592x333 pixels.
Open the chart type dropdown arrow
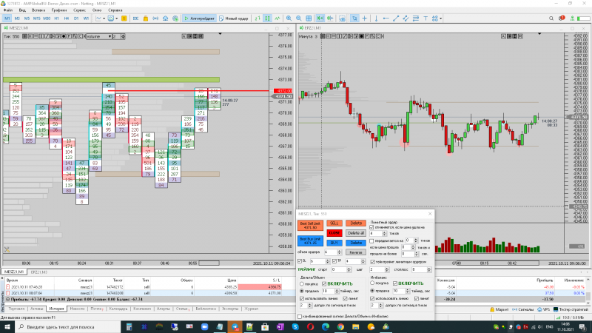[x=104, y=18]
